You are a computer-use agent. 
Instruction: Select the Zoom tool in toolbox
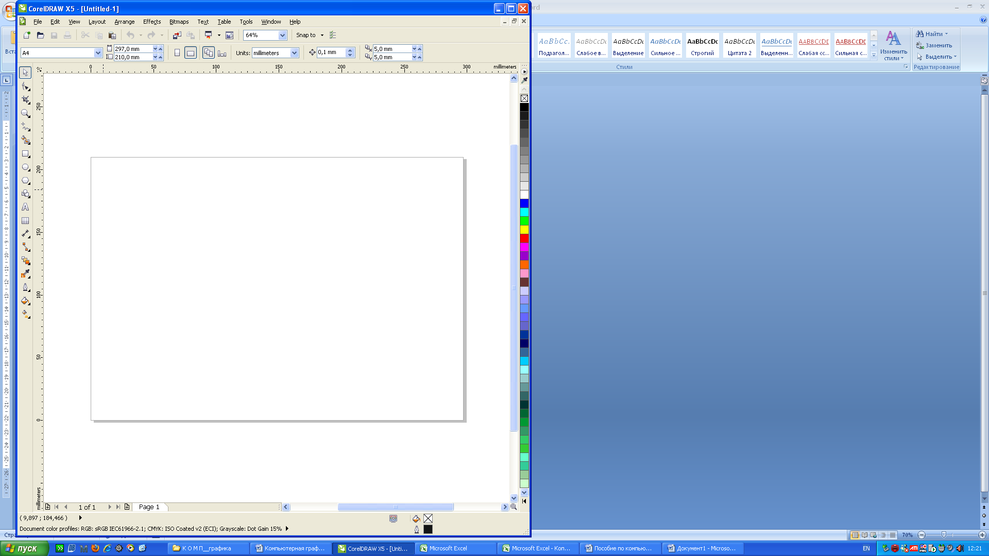[25, 113]
